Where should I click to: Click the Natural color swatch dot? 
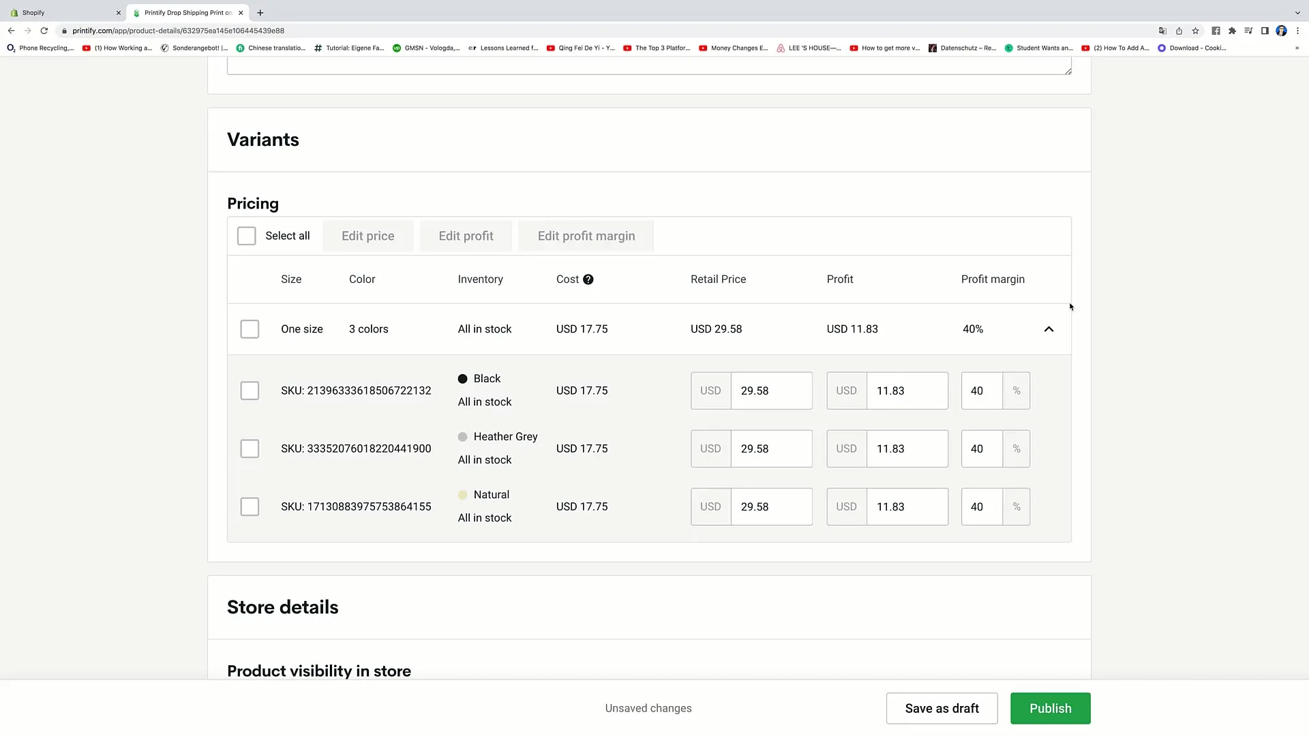tap(463, 495)
